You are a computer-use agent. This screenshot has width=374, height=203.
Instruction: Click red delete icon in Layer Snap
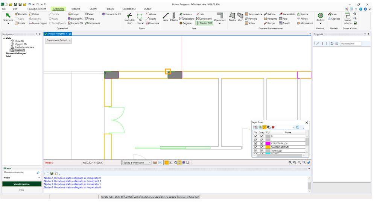click(x=273, y=127)
